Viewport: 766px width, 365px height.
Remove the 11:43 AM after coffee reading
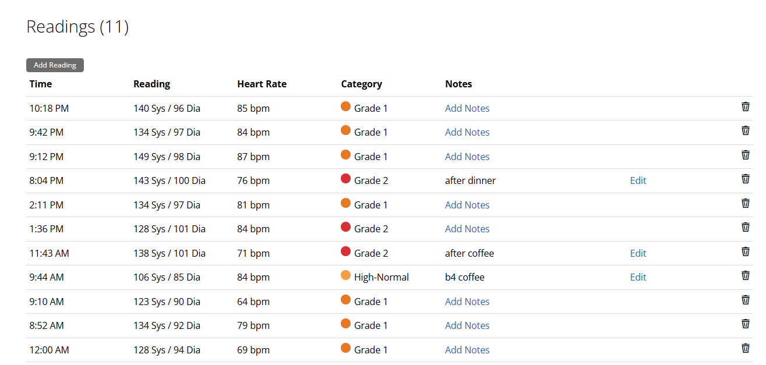(745, 251)
